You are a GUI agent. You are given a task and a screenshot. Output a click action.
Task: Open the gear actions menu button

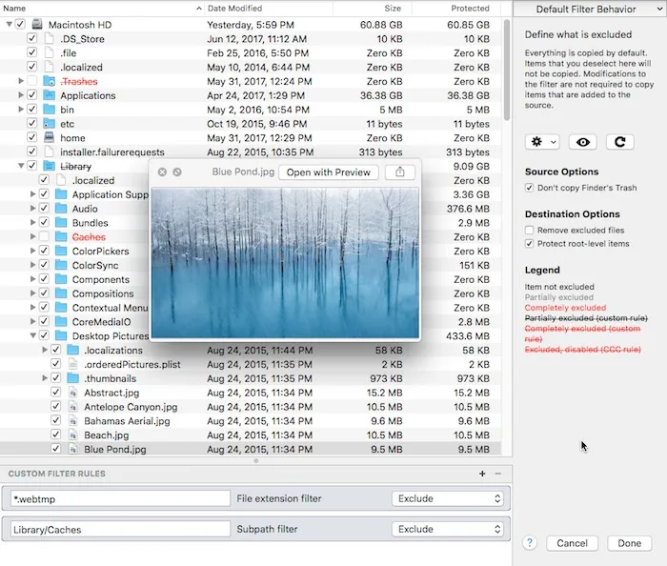point(542,142)
